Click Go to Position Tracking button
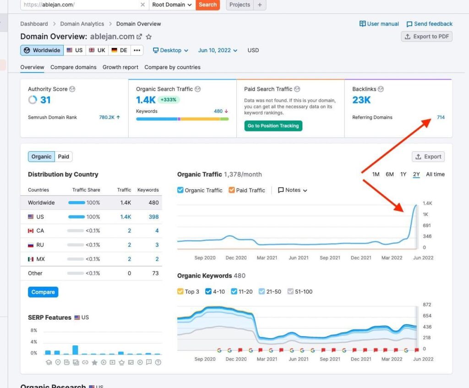Image resolution: width=469 pixels, height=388 pixels. point(273,126)
